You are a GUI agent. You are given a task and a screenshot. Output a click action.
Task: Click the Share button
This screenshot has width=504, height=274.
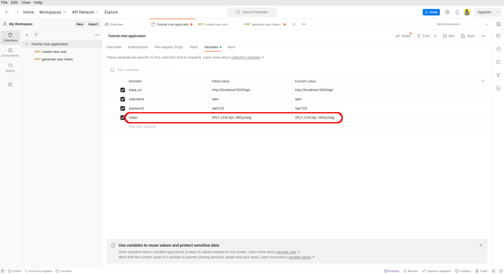point(403,36)
